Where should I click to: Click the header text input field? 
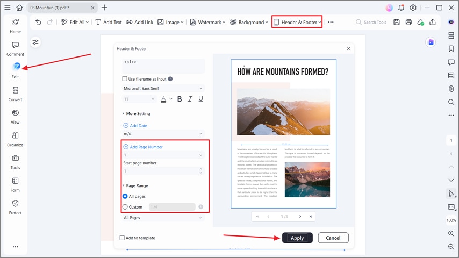(163, 66)
